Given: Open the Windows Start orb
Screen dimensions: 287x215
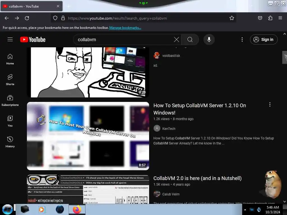Looking at the screenshot, I should tap(8, 209).
